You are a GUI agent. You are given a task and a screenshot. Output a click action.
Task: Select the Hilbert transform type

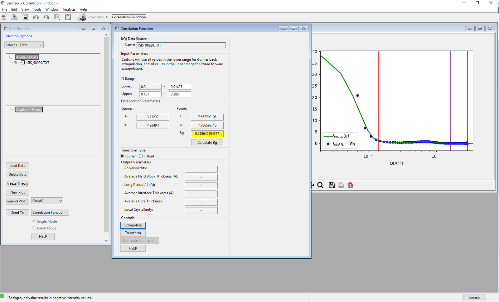coord(141,156)
